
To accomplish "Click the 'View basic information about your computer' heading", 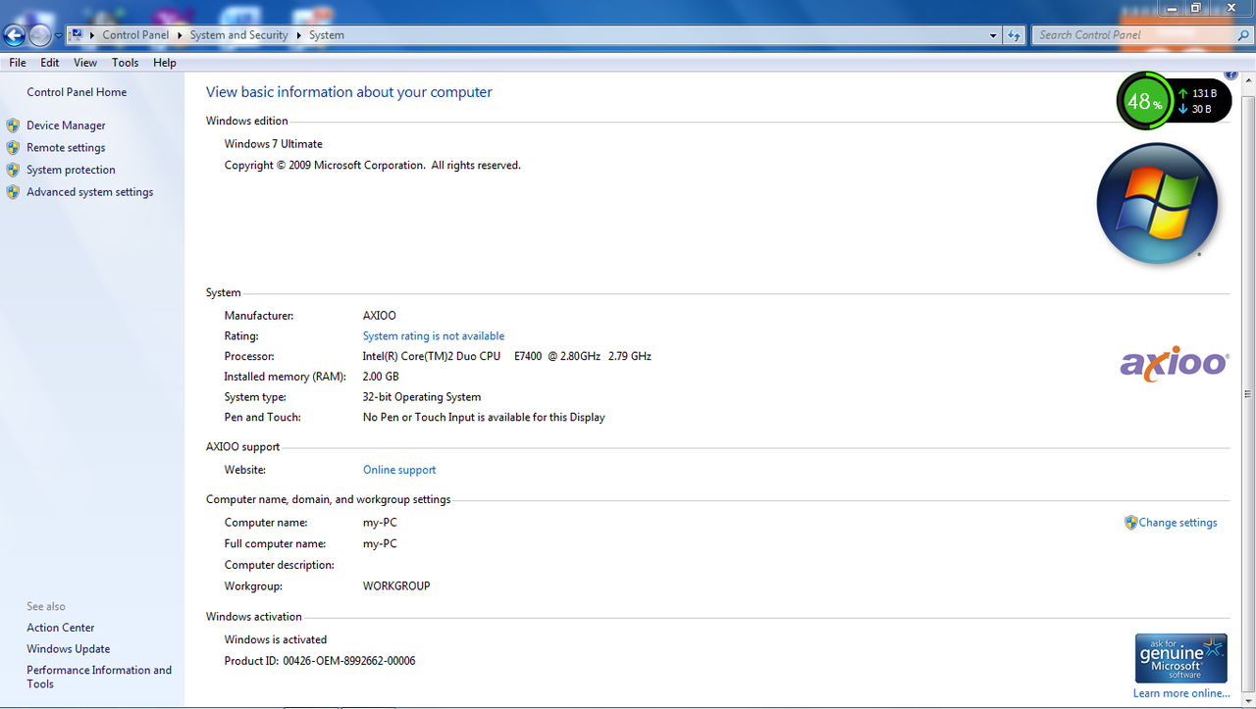I will click(349, 92).
